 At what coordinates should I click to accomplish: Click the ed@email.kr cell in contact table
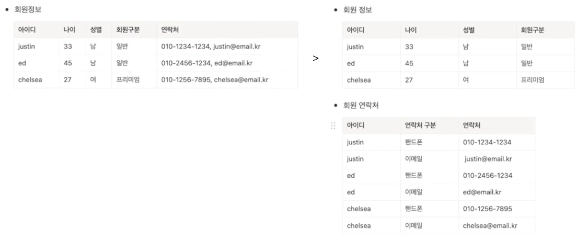tap(497, 192)
